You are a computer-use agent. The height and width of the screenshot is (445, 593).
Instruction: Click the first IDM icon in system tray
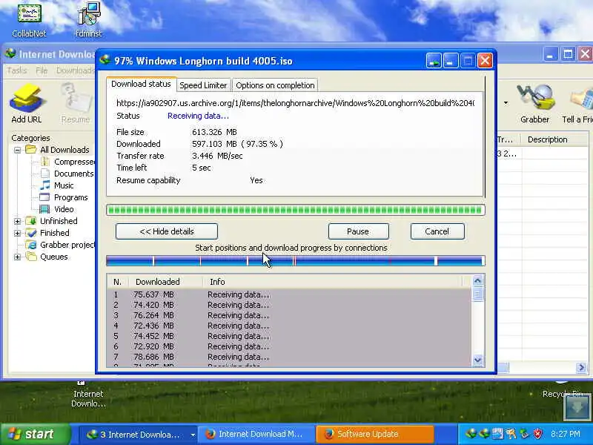(471, 434)
